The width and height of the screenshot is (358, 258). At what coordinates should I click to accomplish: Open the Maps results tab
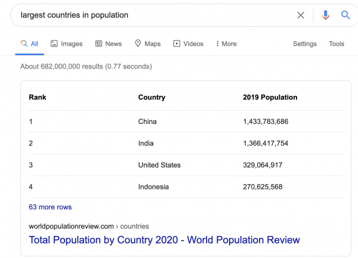tap(147, 43)
